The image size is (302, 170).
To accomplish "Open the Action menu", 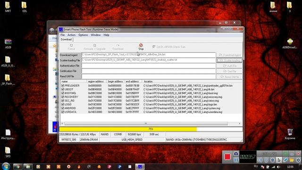I will click(71, 35).
